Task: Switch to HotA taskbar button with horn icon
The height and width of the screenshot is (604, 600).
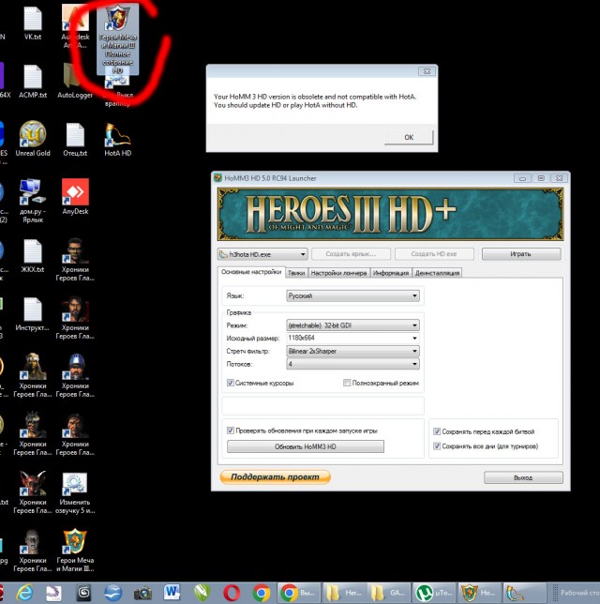Action: [x=524, y=593]
